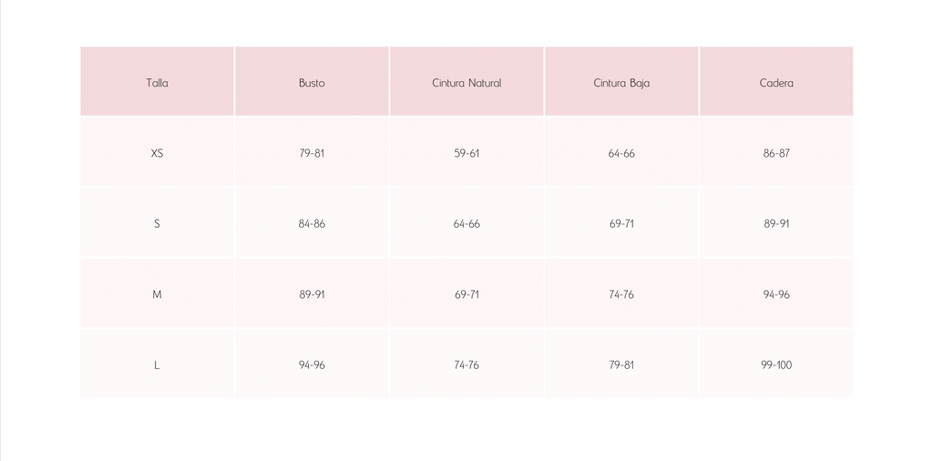Click L Cadera value 99-100
933x461 pixels.
tap(776, 364)
